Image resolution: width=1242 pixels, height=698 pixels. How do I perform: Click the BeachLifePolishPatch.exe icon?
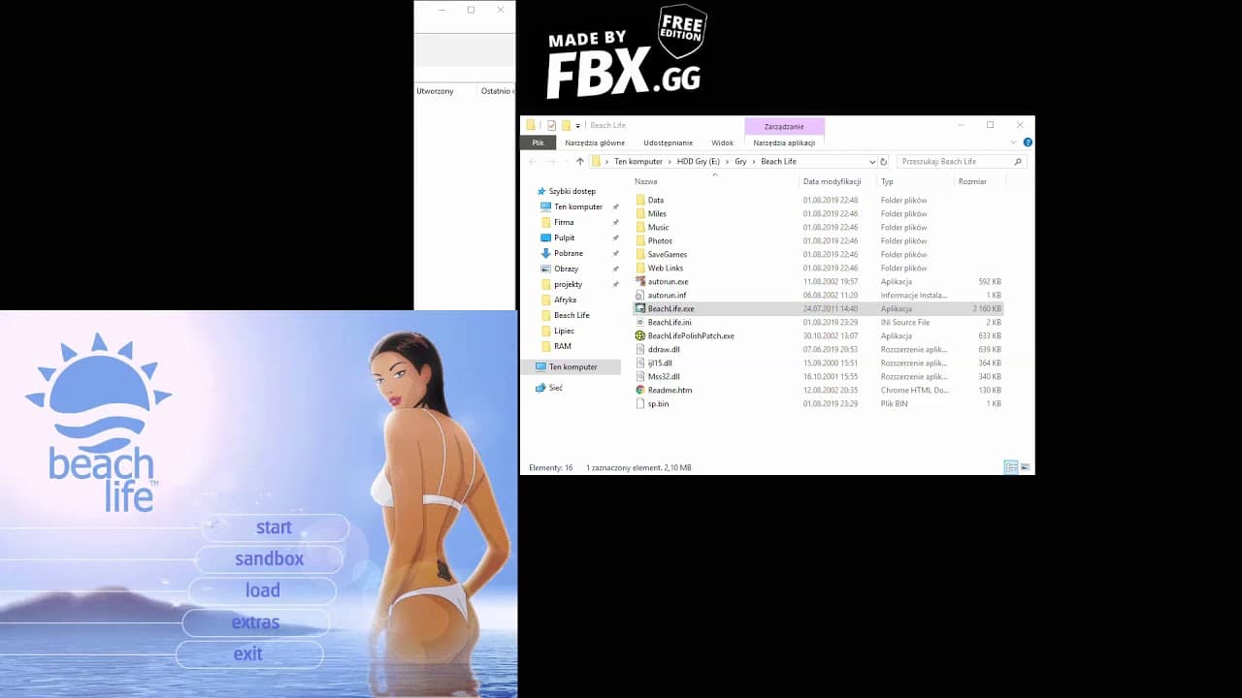[x=640, y=335]
